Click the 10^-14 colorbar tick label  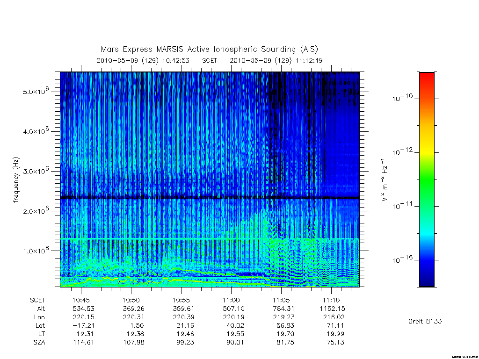pyautogui.click(x=402, y=206)
